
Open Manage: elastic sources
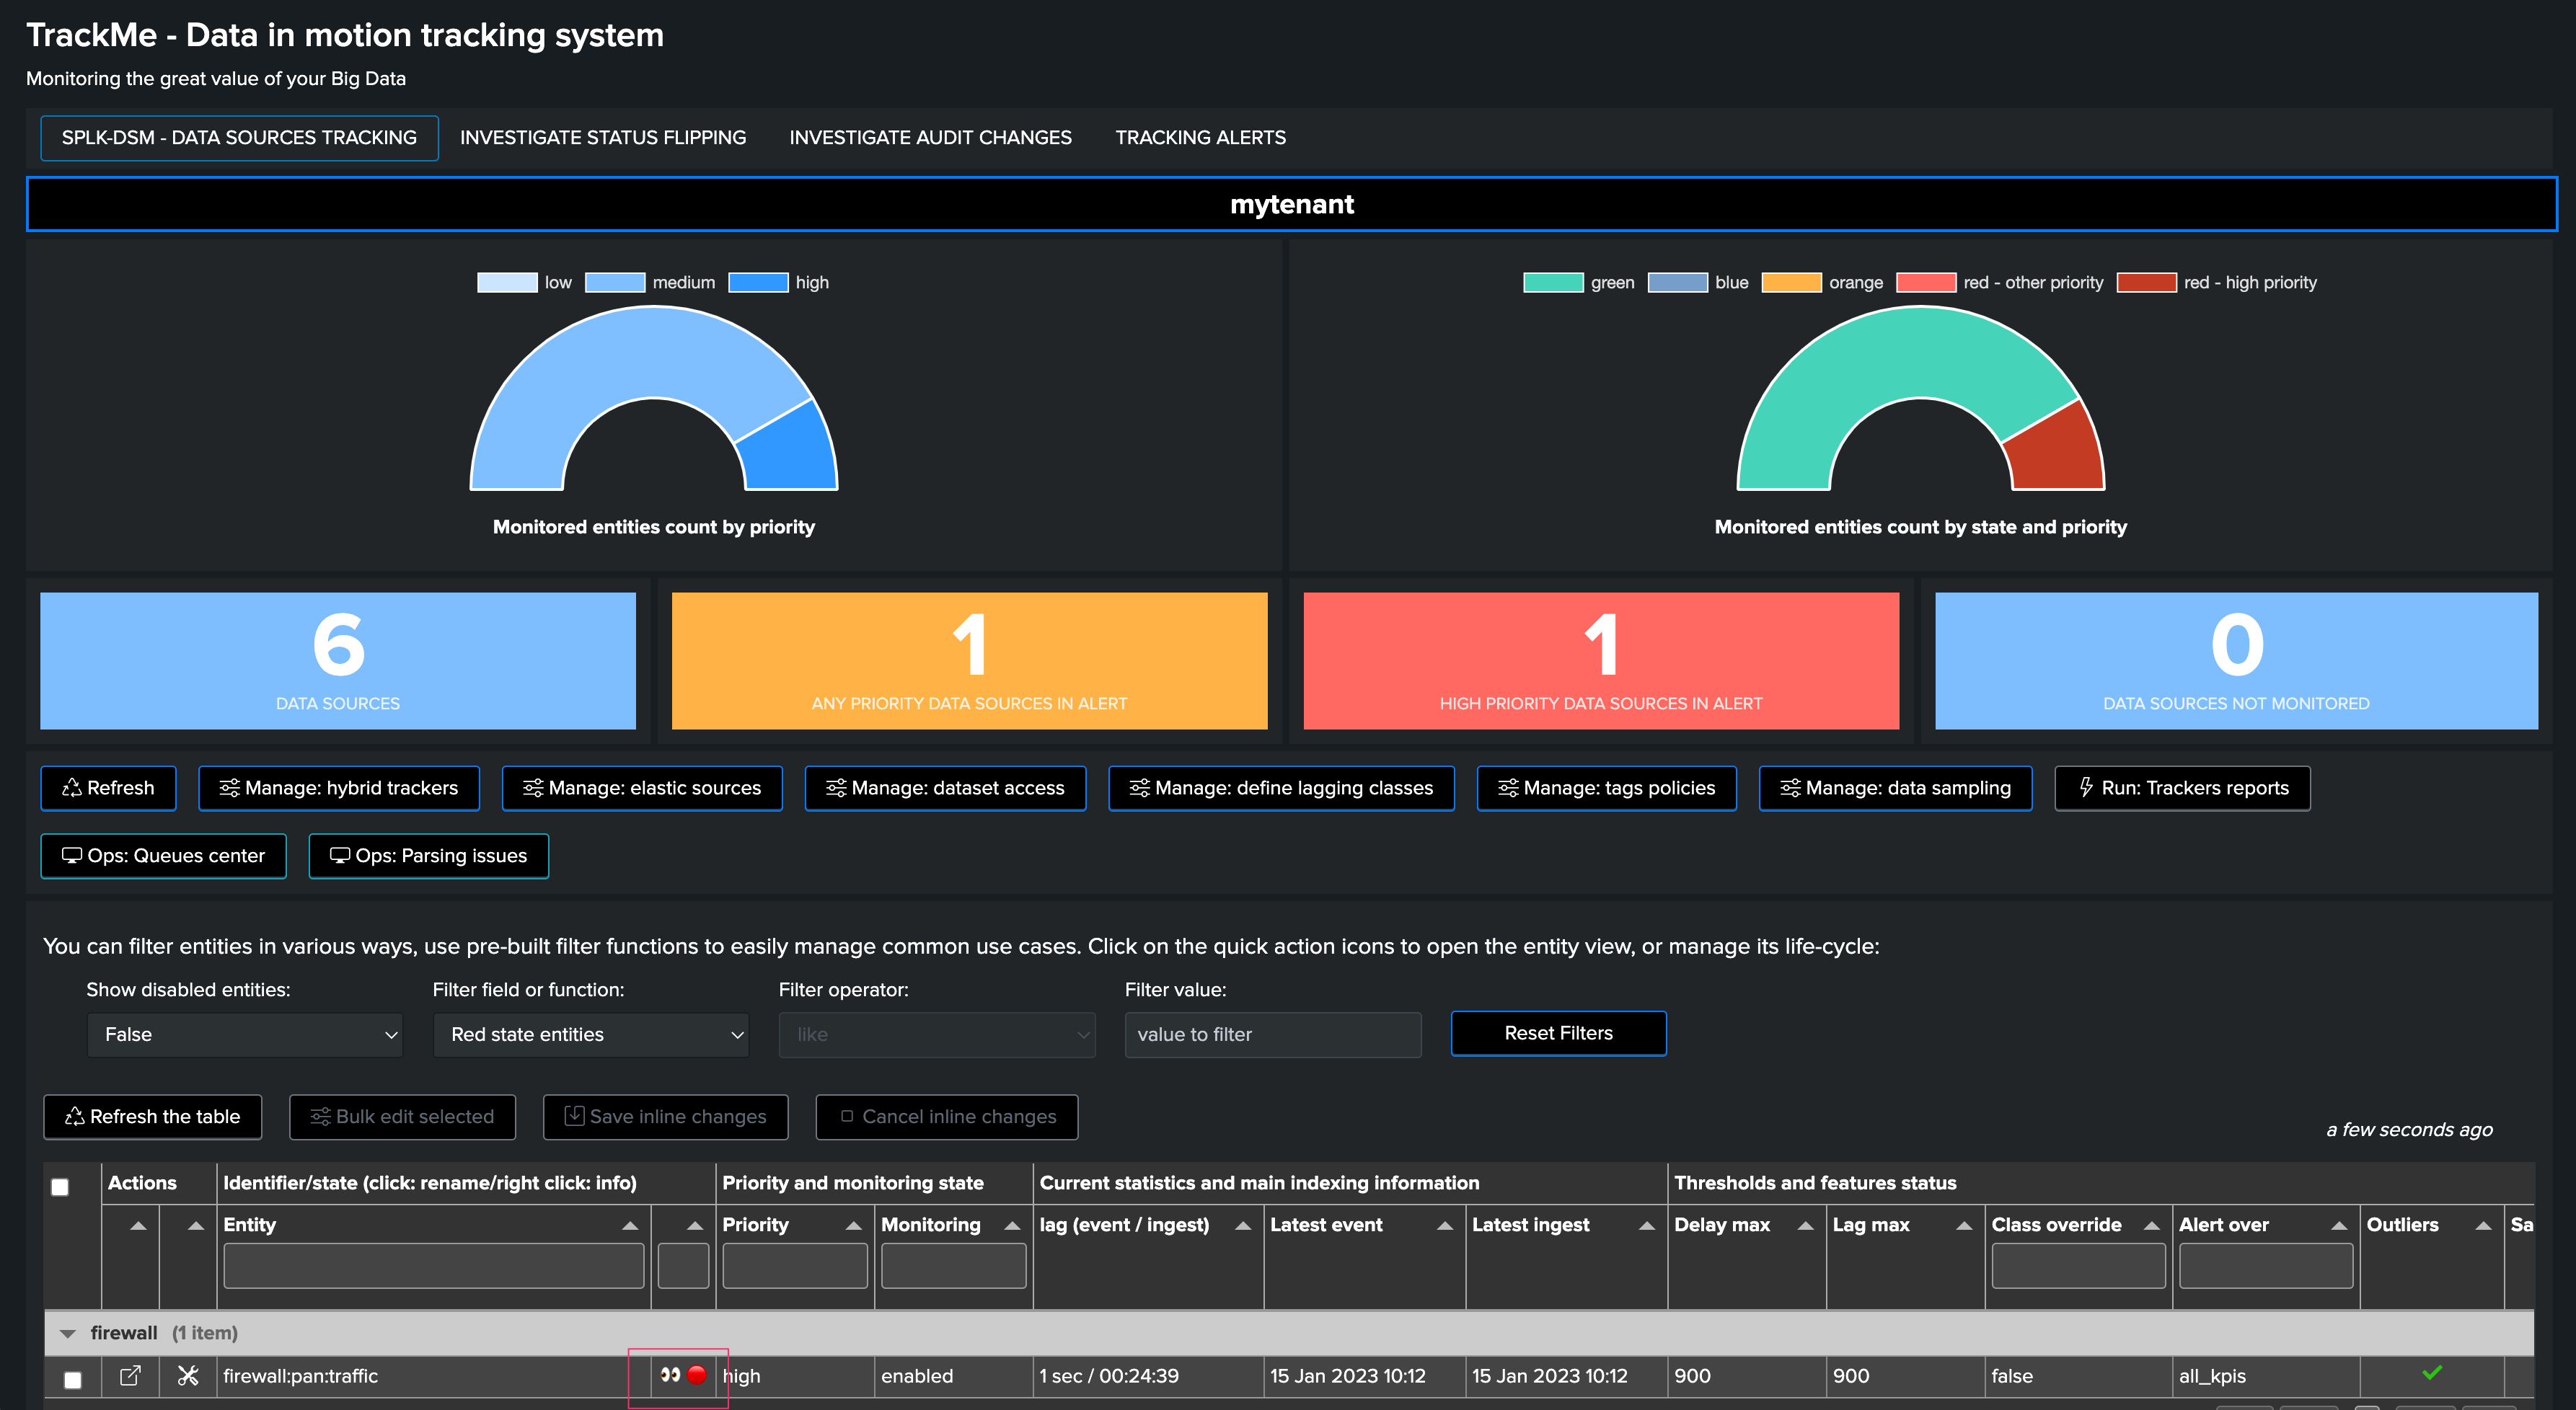click(x=642, y=787)
